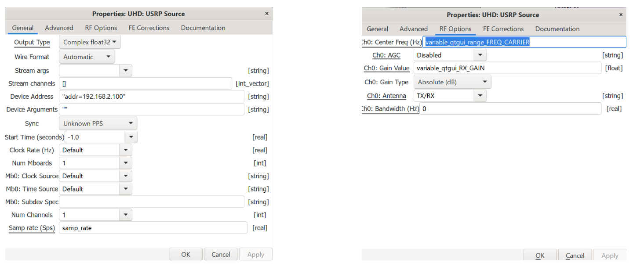
Task: Expand Clock Rate Default dropdown arrow
Action: pos(126,150)
